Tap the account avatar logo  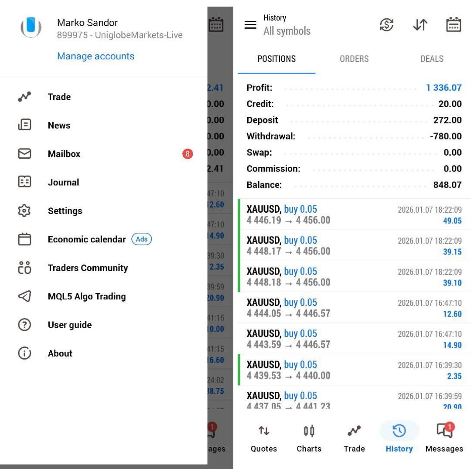(31, 27)
